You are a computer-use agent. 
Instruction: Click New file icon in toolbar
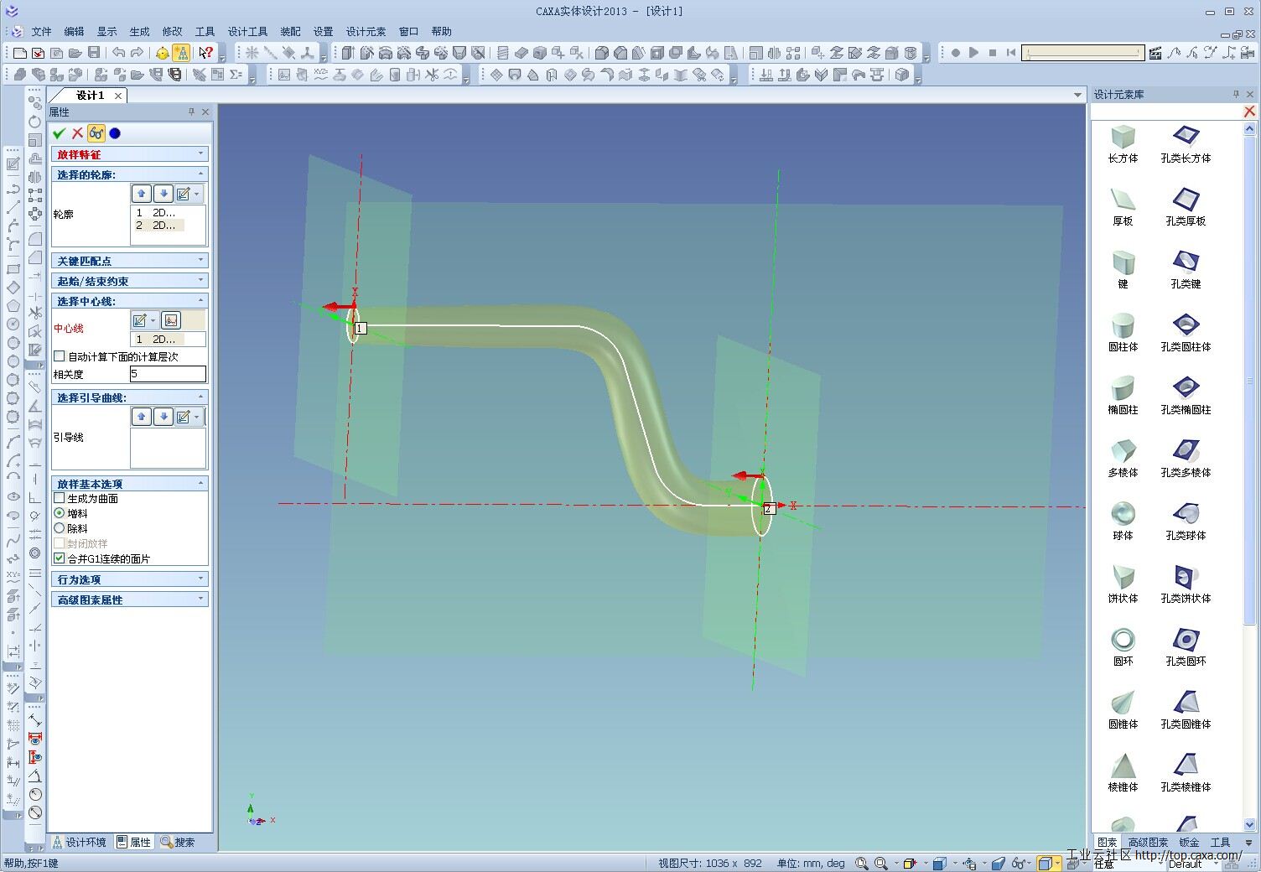pyautogui.click(x=20, y=53)
